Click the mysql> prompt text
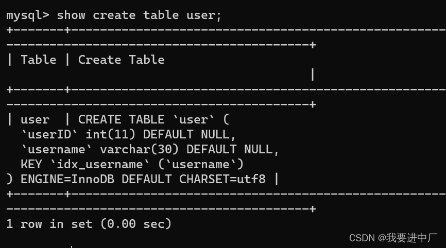 pos(28,15)
